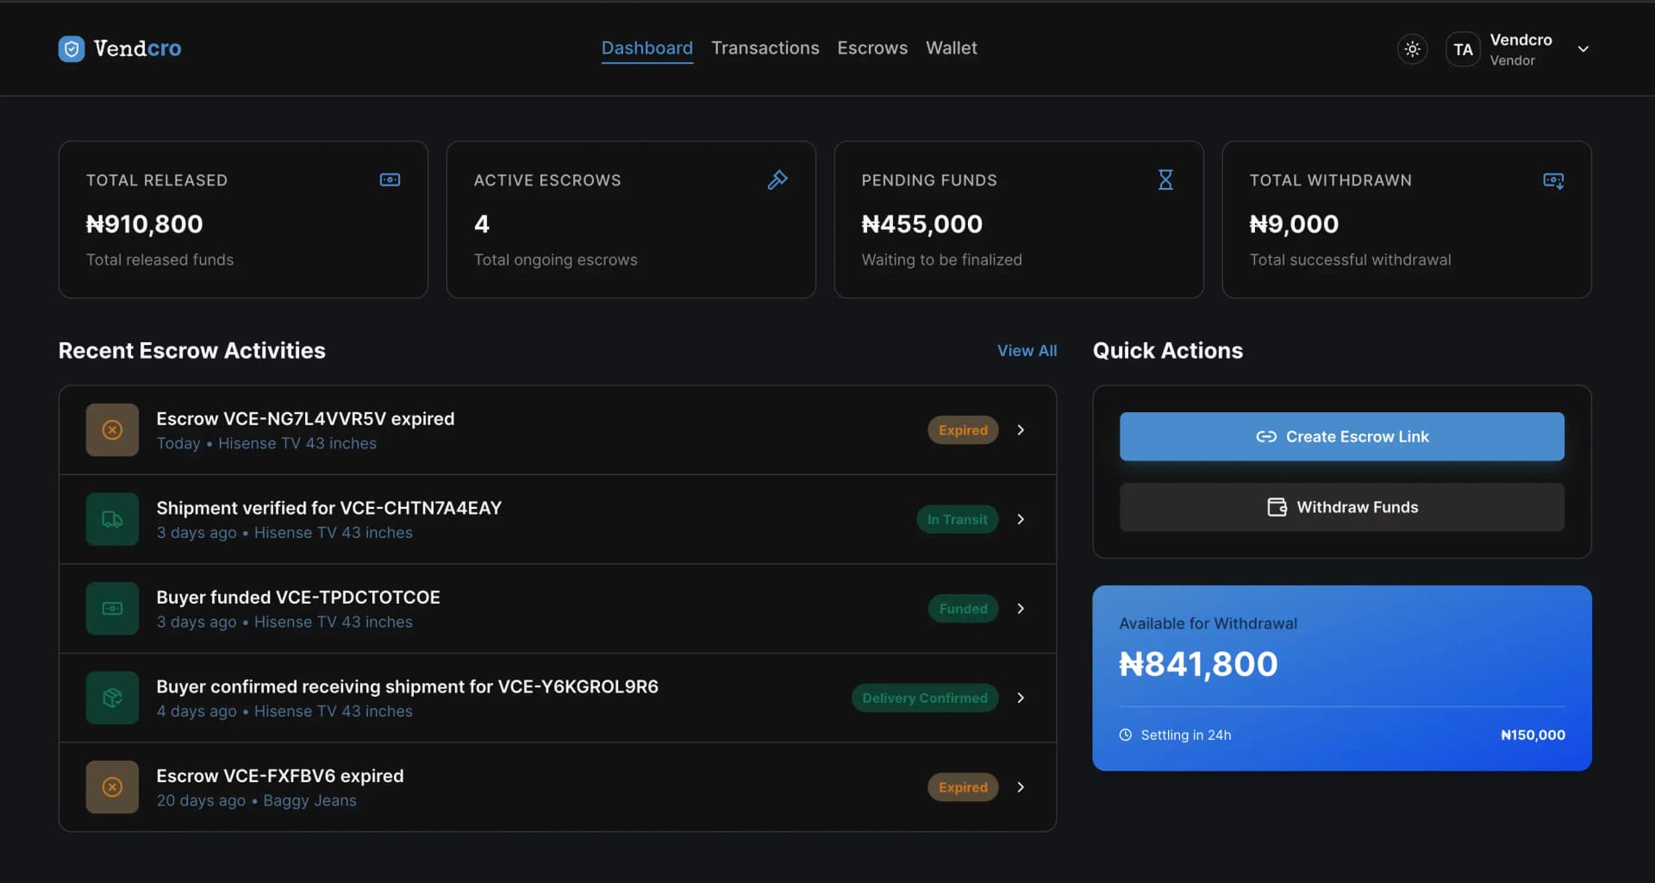1655x883 pixels.
Task: Click the withdrawal icon in Total Withdrawn card
Action: coord(1553,180)
